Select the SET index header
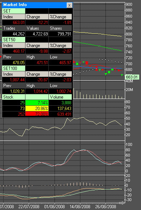The image size is (141, 210). coord(14,11)
